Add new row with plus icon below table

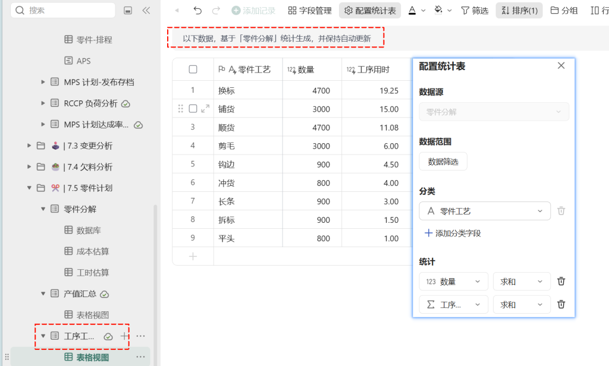click(193, 256)
